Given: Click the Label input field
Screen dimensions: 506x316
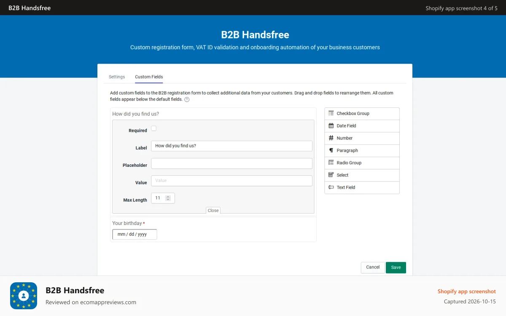Looking at the screenshot, I should click(x=231, y=146).
